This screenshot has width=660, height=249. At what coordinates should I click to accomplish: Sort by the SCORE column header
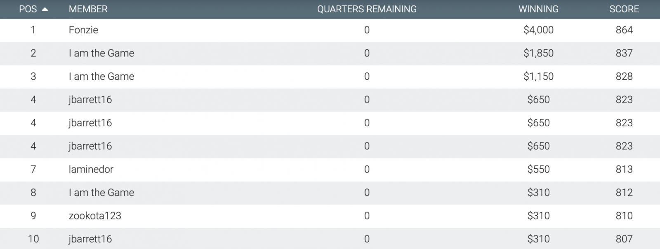tap(624, 9)
